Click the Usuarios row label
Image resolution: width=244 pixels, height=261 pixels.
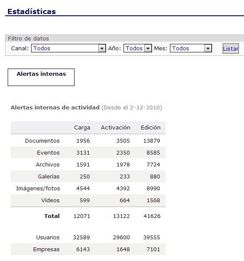48,237
